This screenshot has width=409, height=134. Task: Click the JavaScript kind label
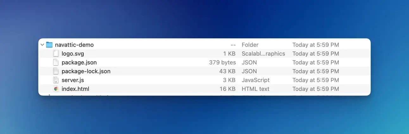[255, 80]
